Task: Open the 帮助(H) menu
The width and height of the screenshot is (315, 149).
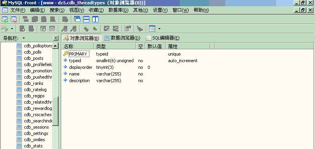Action: (x=201, y=10)
